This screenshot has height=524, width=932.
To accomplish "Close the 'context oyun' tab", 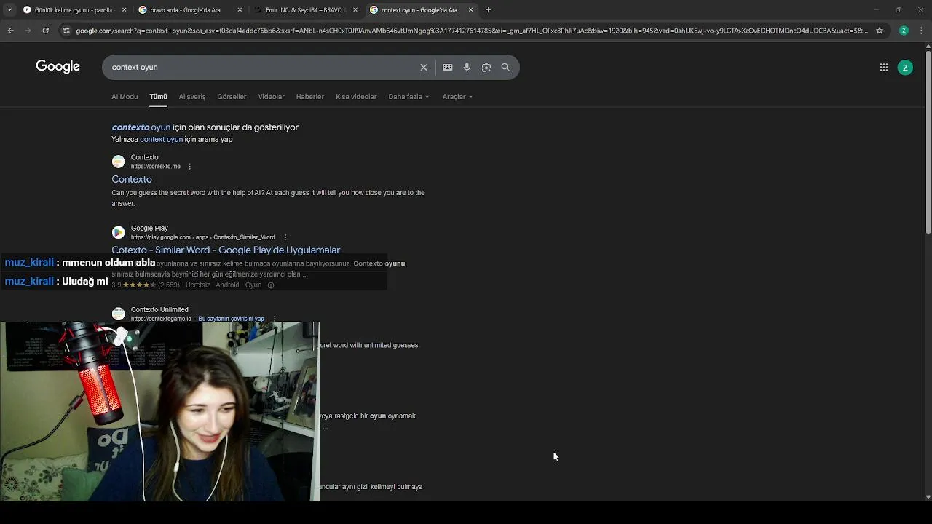I will [470, 10].
